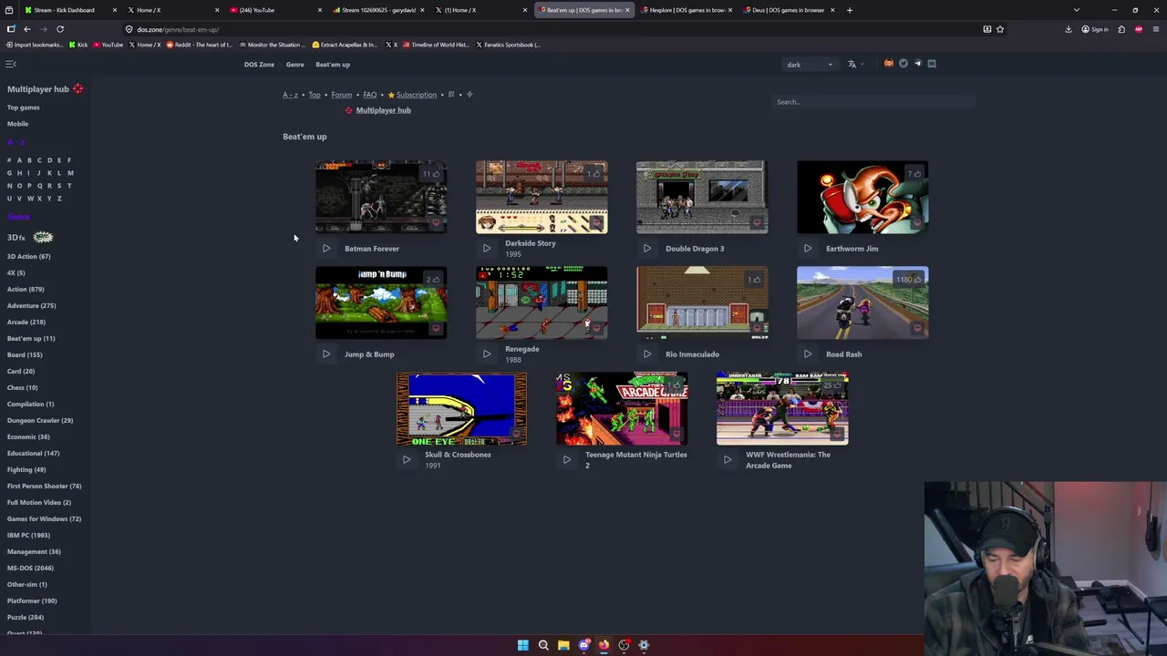Open Platformer (190) genre in sidebar
The width and height of the screenshot is (1167, 656).
click(x=32, y=601)
